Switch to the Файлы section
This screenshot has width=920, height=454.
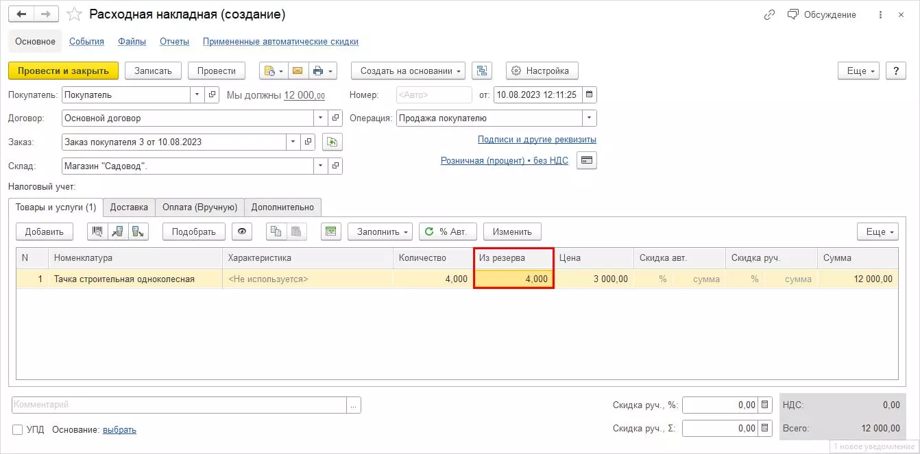132,41
